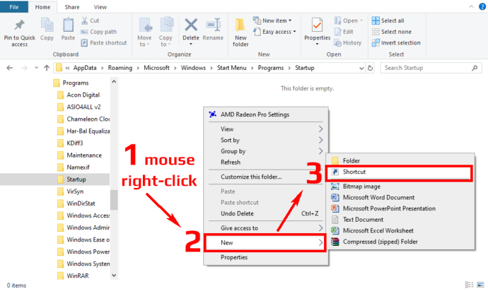Screen dimensions: 488x291
Task: Switch to the View ribbon tab
Action: point(100,7)
